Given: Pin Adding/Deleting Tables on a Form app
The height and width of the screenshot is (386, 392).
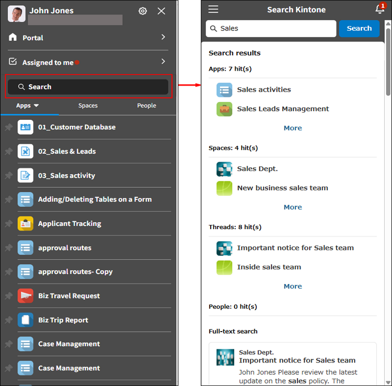Looking at the screenshot, I should [x=9, y=199].
